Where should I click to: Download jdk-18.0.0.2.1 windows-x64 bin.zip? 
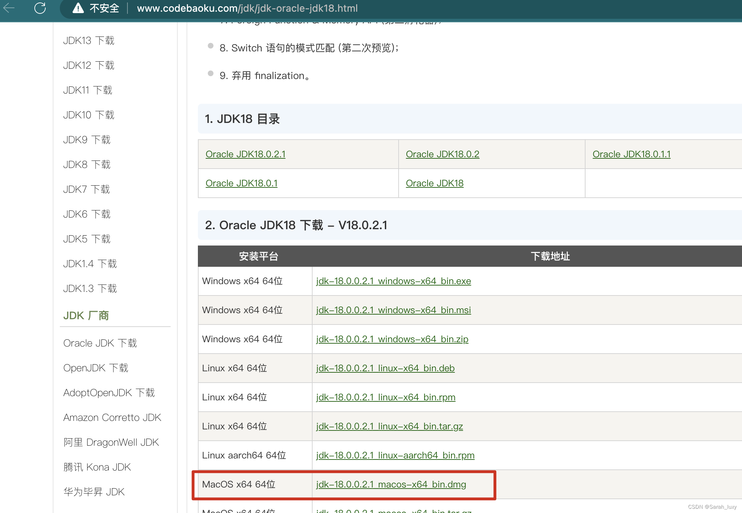tap(392, 339)
